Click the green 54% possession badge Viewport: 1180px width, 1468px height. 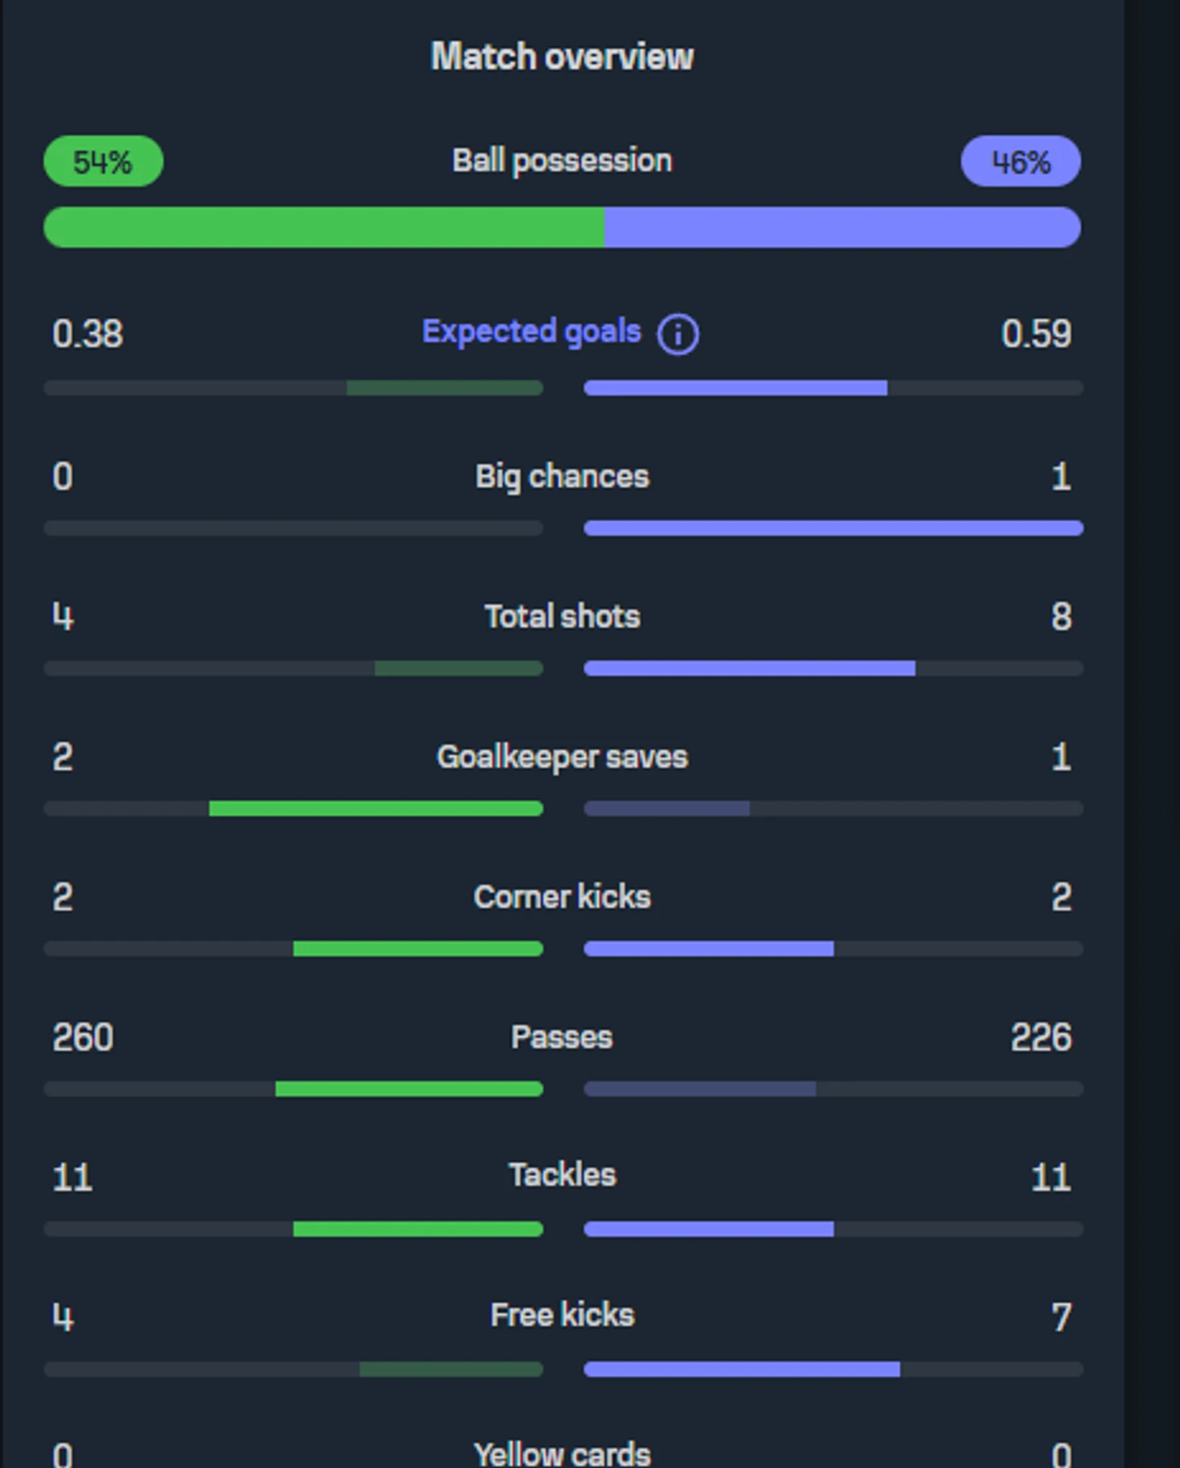103,162
